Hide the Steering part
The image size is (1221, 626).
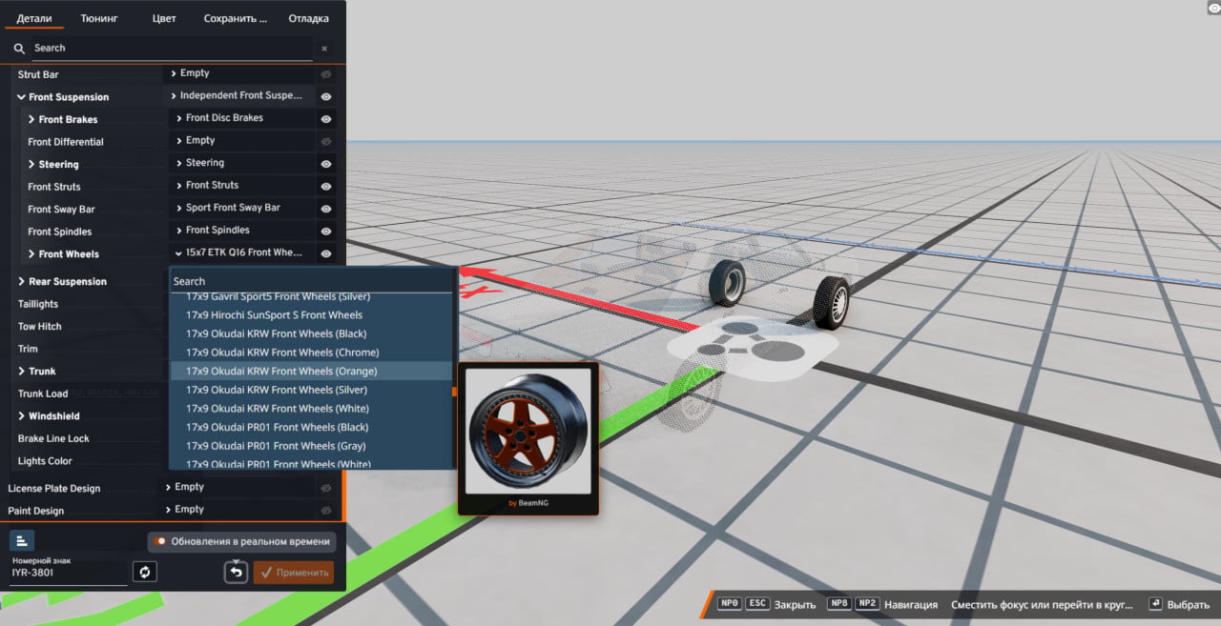pyautogui.click(x=326, y=164)
